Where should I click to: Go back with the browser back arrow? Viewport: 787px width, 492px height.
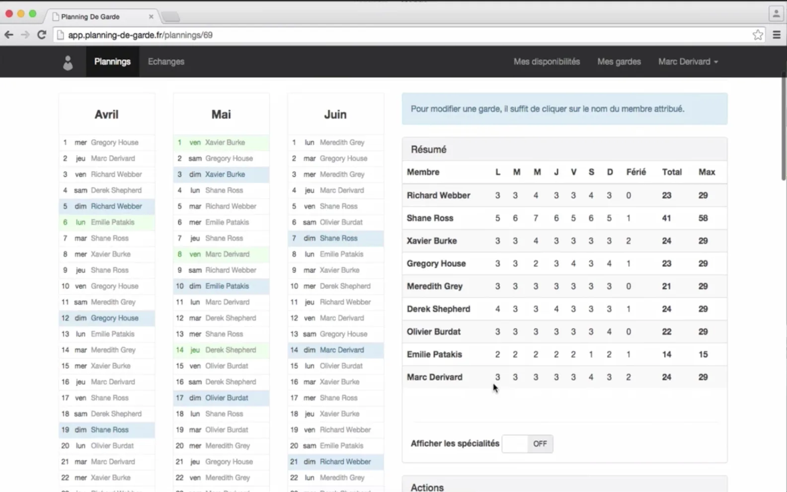[9, 35]
